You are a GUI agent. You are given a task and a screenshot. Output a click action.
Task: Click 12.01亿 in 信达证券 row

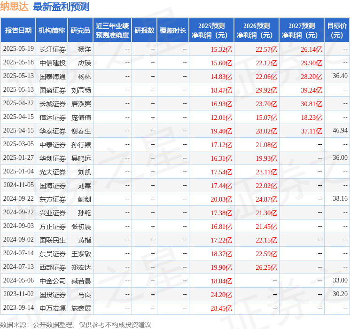coord(221,117)
